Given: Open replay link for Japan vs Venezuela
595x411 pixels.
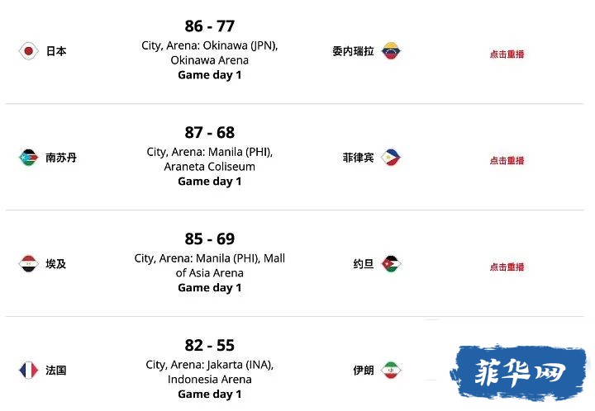Looking at the screenshot, I should click(507, 54).
